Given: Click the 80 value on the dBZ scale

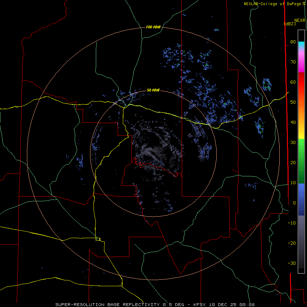Looking at the screenshot, I should click(293, 42).
